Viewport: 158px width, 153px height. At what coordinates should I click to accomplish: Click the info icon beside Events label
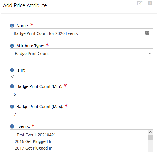[12, 126]
